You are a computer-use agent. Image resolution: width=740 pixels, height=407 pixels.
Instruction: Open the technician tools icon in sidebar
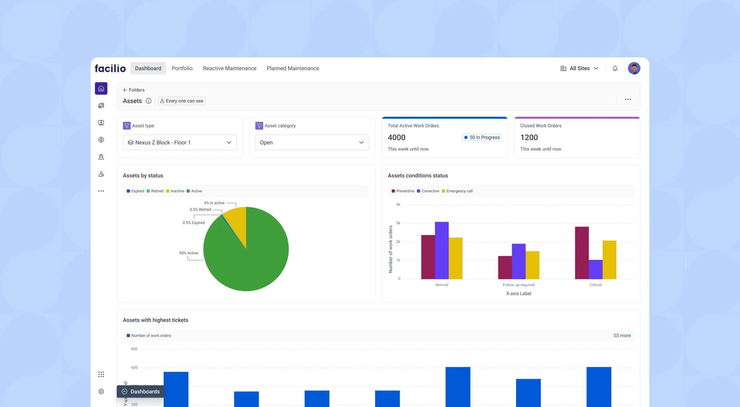(x=101, y=174)
